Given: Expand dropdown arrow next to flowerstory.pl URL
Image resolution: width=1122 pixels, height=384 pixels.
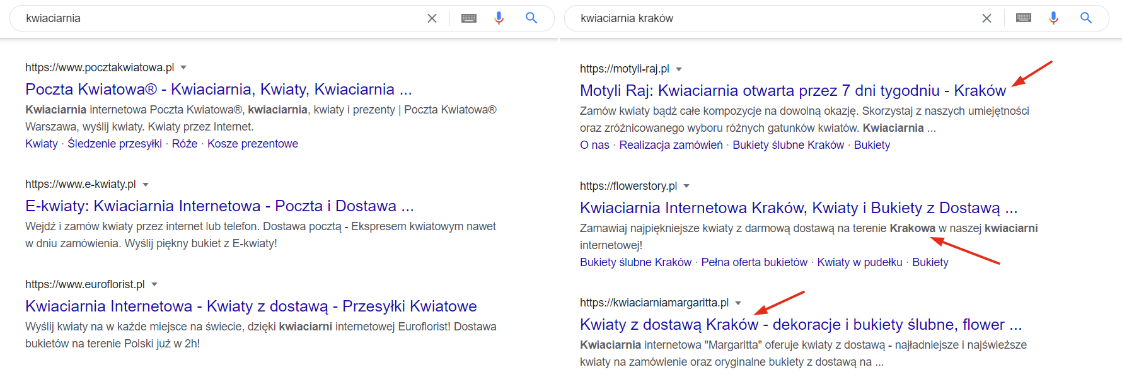Looking at the screenshot, I should 686,186.
